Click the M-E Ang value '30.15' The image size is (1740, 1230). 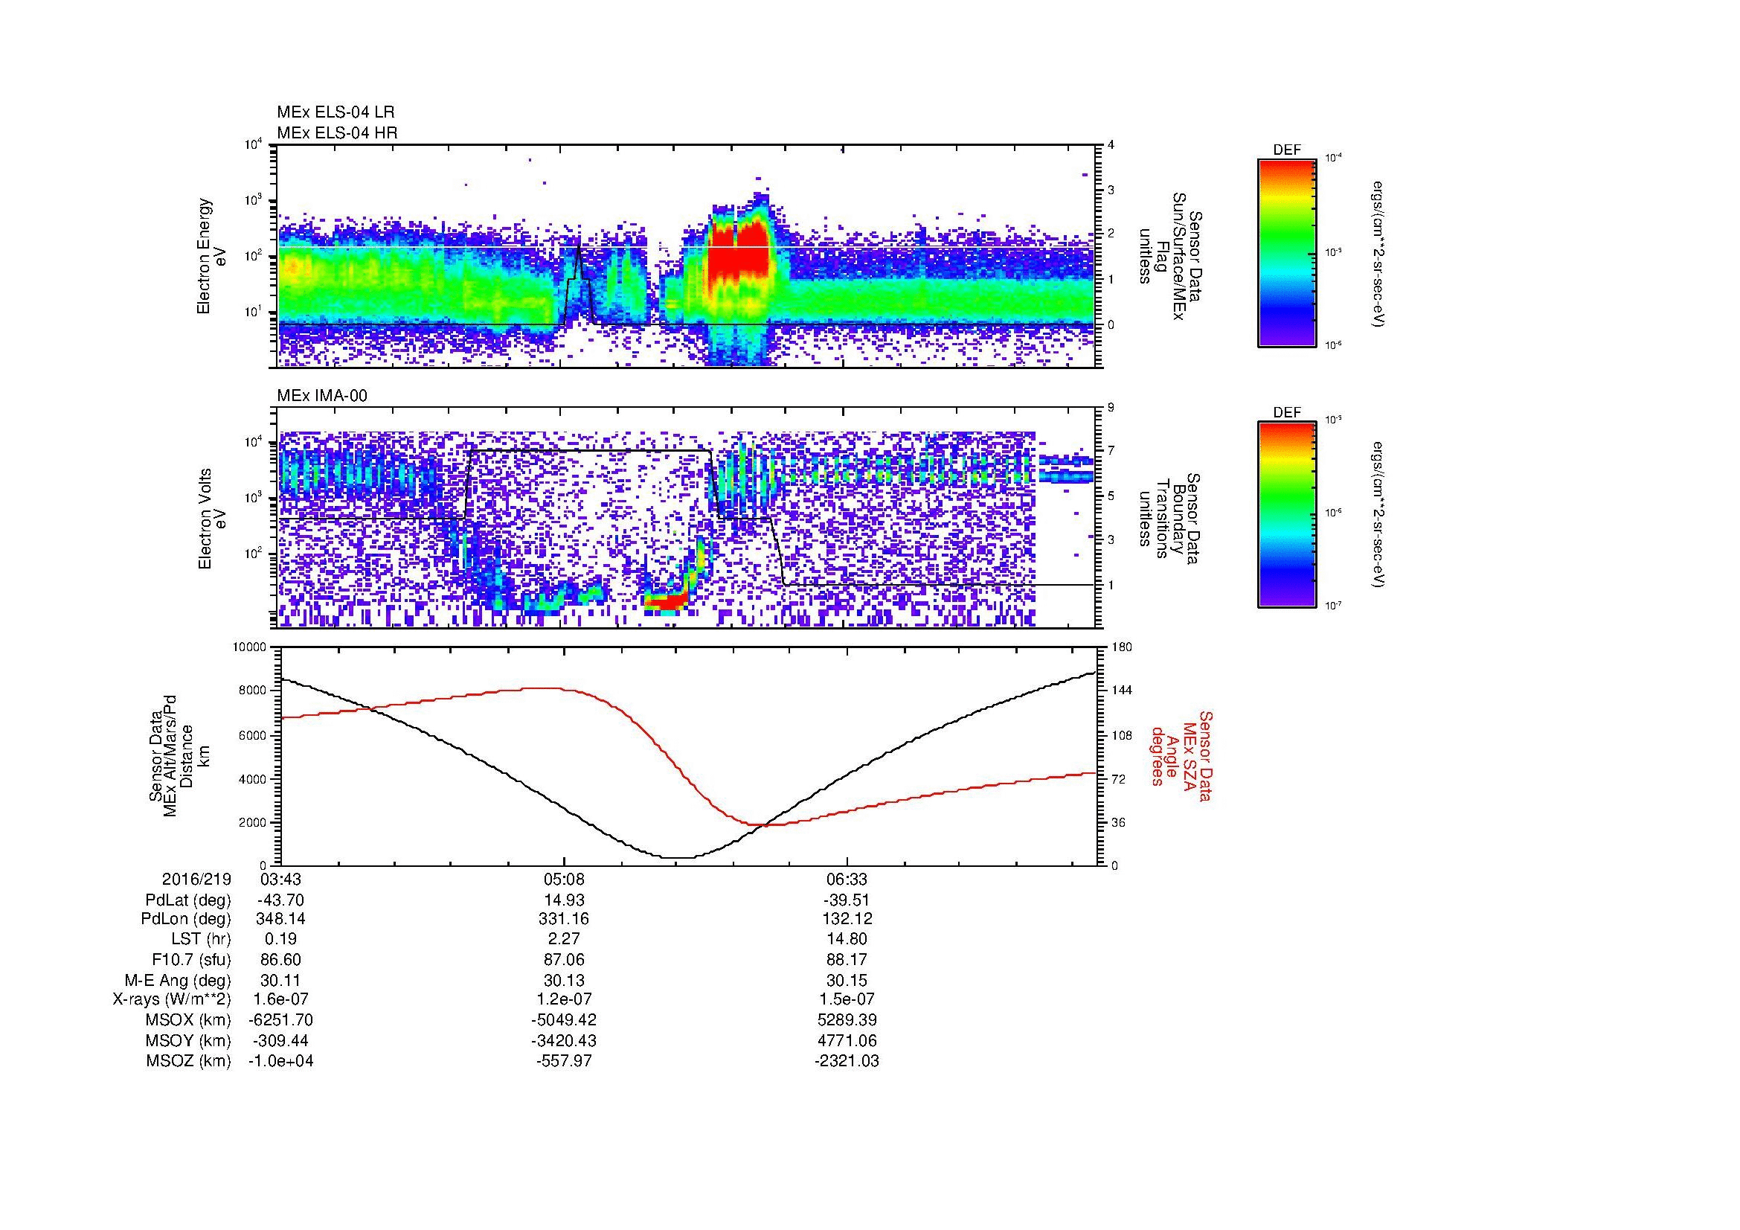847,980
